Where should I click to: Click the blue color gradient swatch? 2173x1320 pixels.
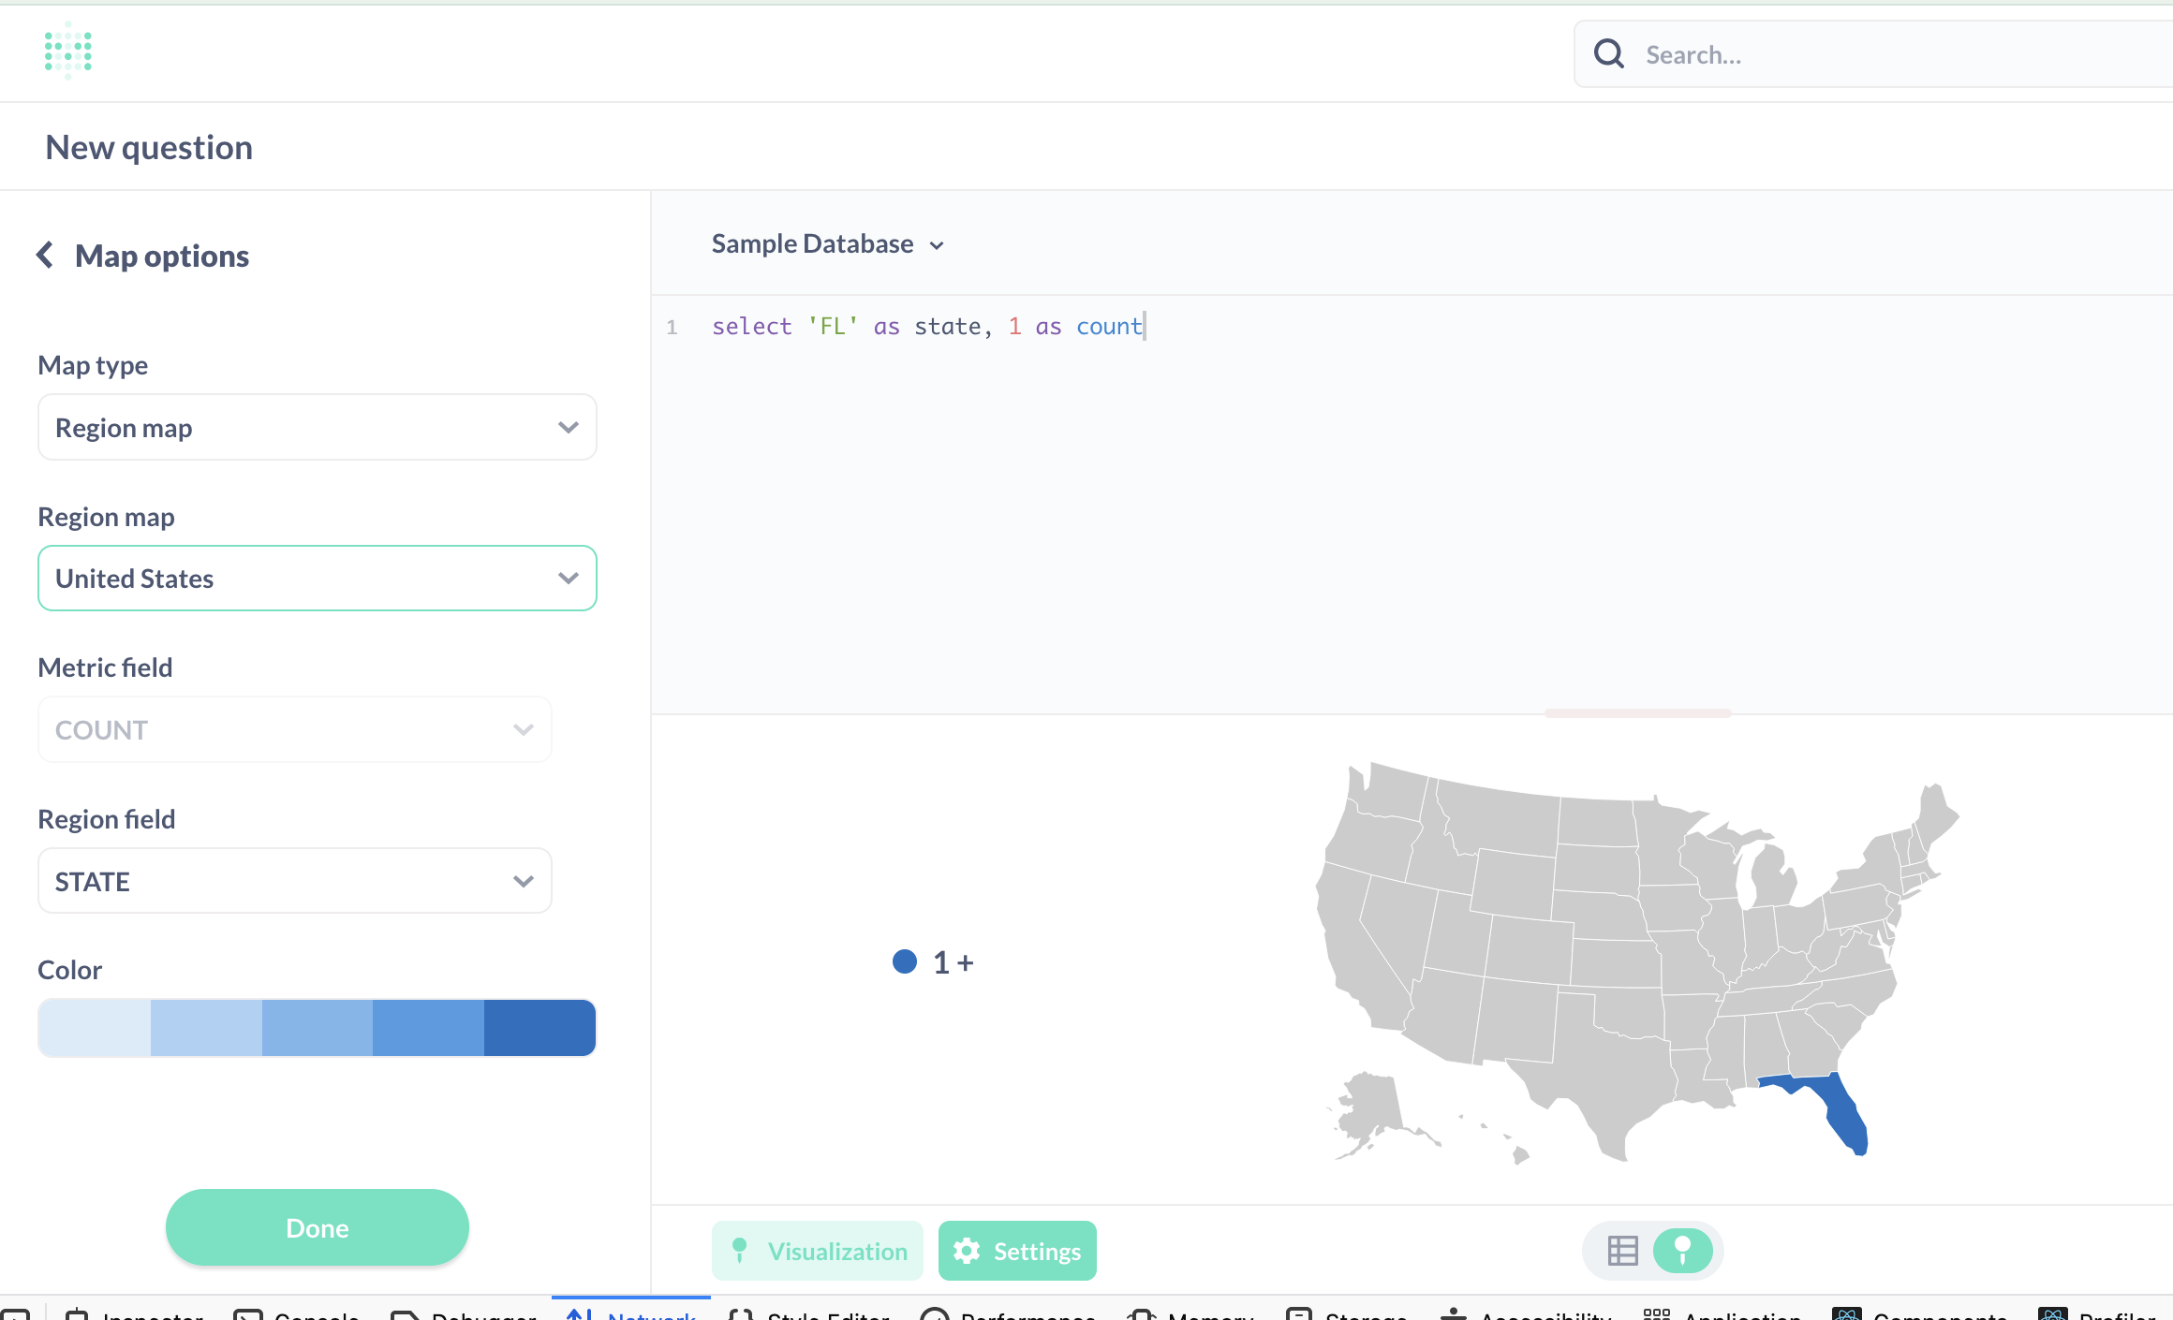(317, 1027)
